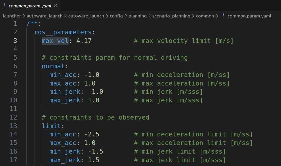
Task: Click the ros__parameters key on line 2
Action: [63, 32]
